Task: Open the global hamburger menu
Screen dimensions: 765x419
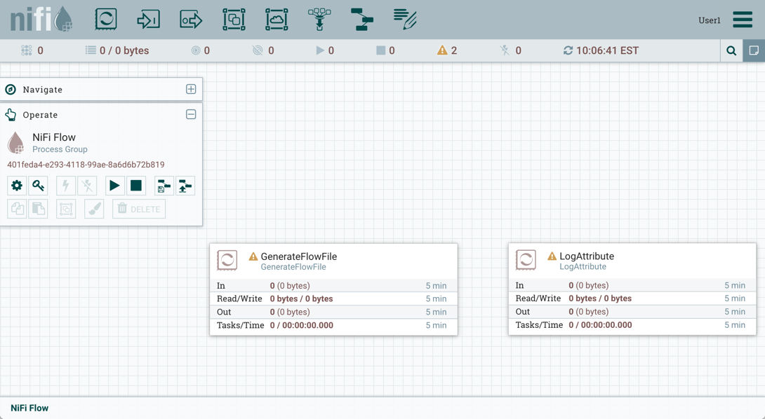Action: pos(743,20)
